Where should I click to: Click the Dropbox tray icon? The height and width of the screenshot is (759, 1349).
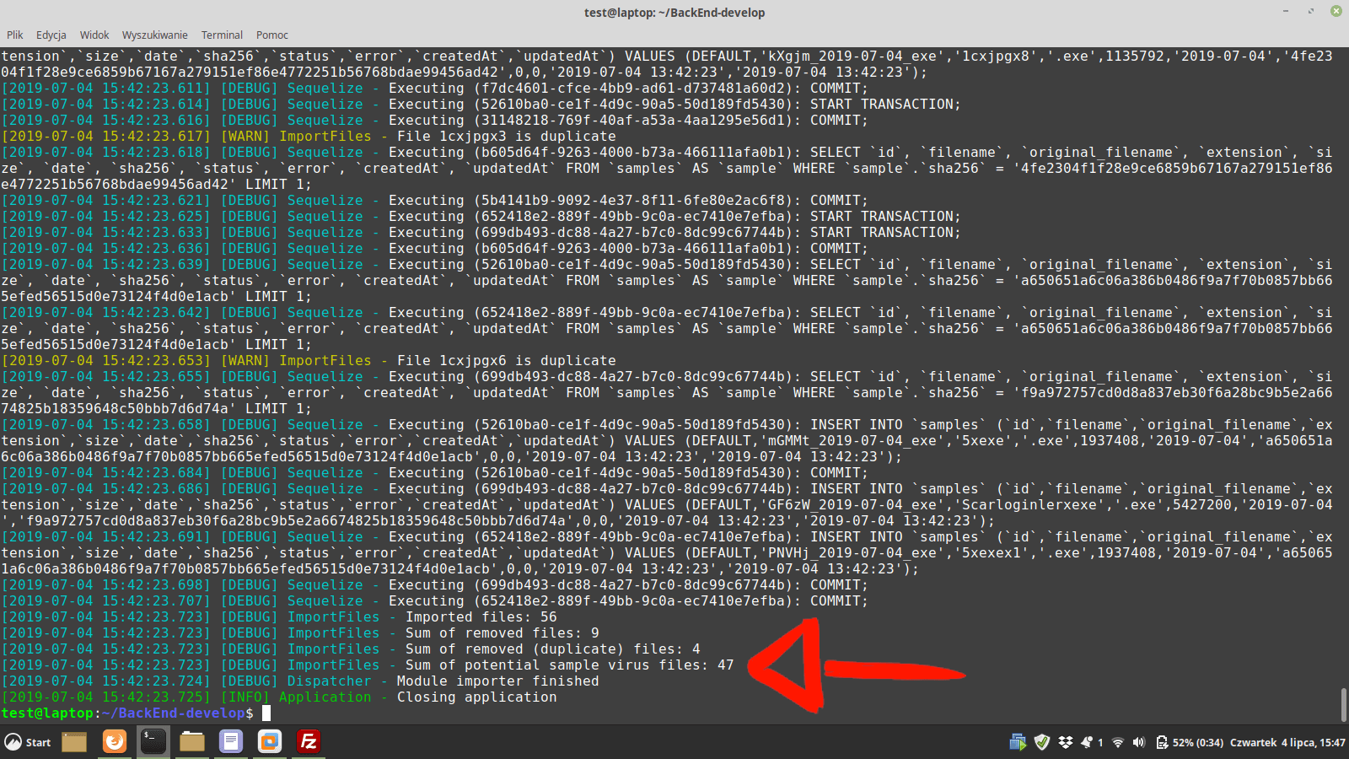[1066, 742]
